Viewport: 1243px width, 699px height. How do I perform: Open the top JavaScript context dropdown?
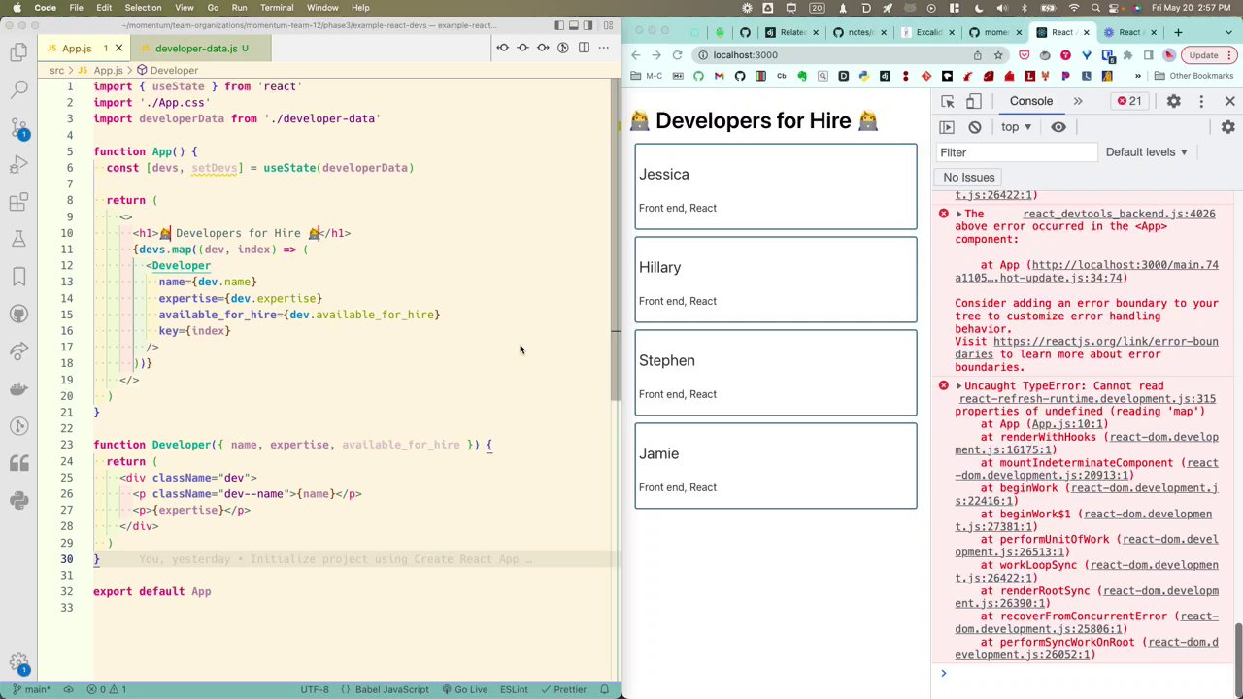coord(1016,127)
